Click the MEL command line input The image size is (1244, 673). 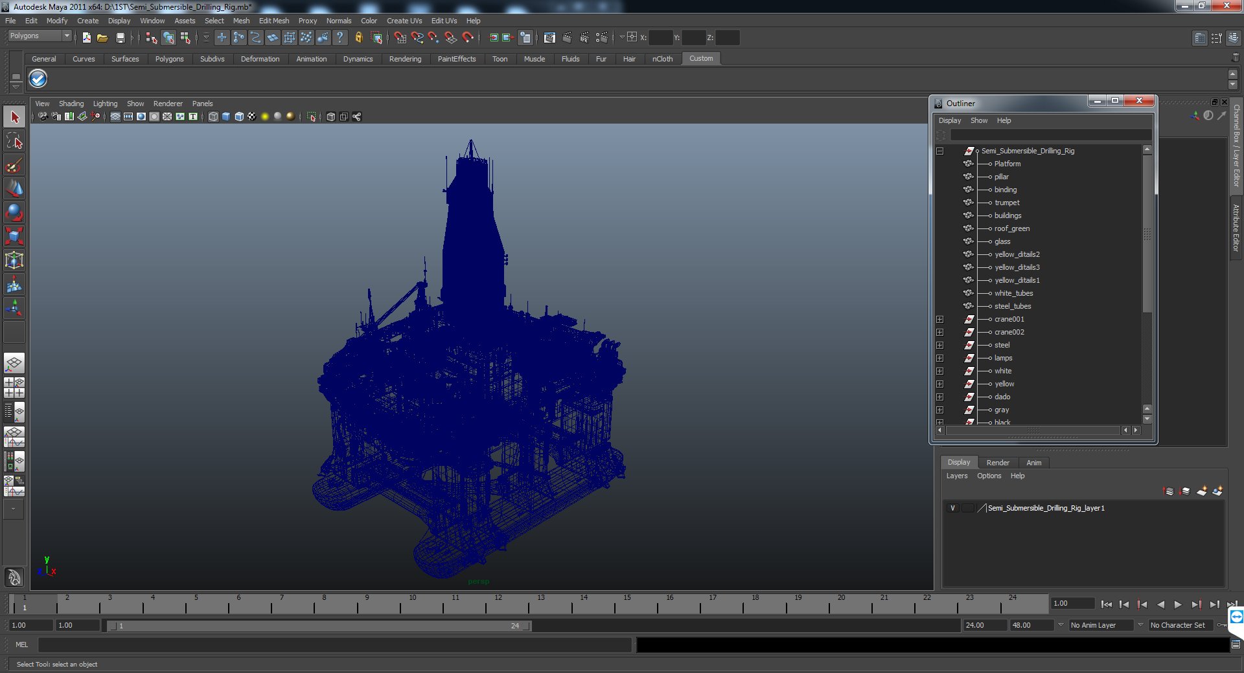tap(334, 645)
